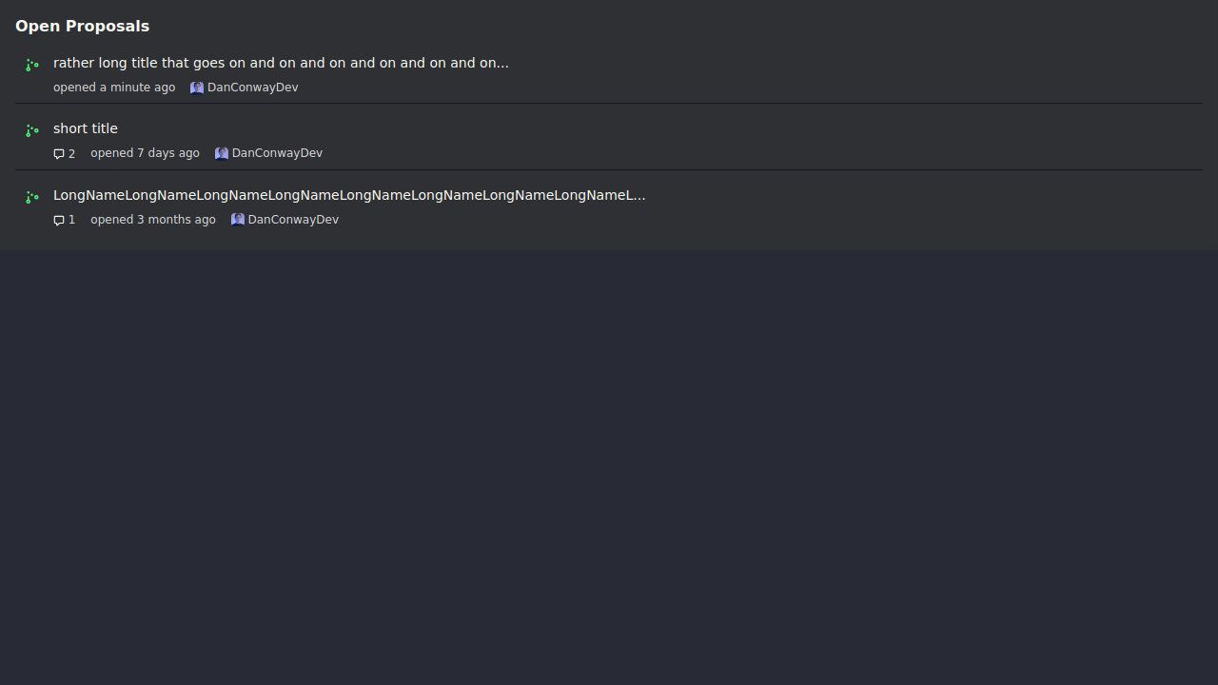Click the proposal icon beside the LongName proposal

32,197
